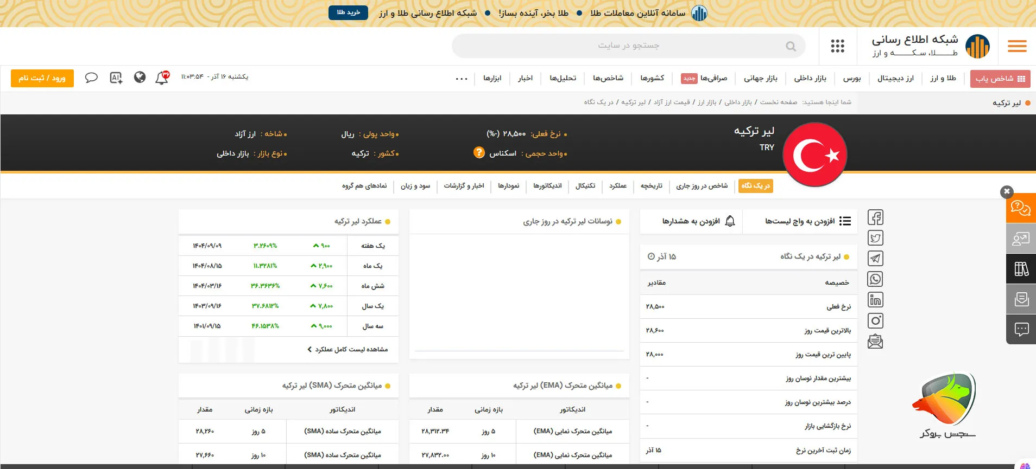Select the تکنیکال tab
This screenshot has width=1036, height=469.
click(585, 186)
